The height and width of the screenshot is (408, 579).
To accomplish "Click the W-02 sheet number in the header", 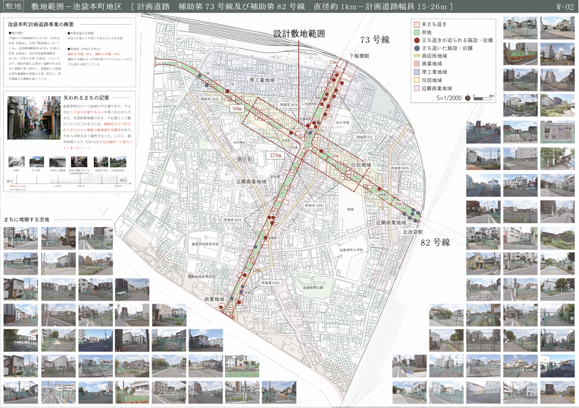I will [x=564, y=7].
